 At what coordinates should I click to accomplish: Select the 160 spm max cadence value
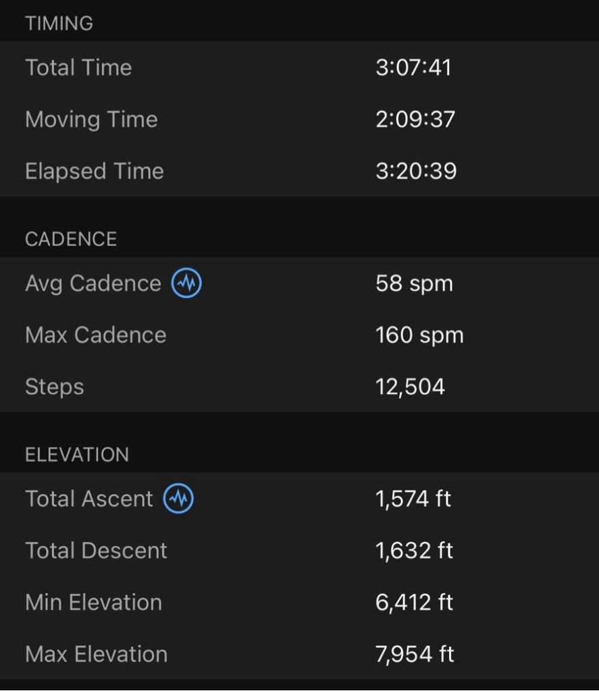419,335
